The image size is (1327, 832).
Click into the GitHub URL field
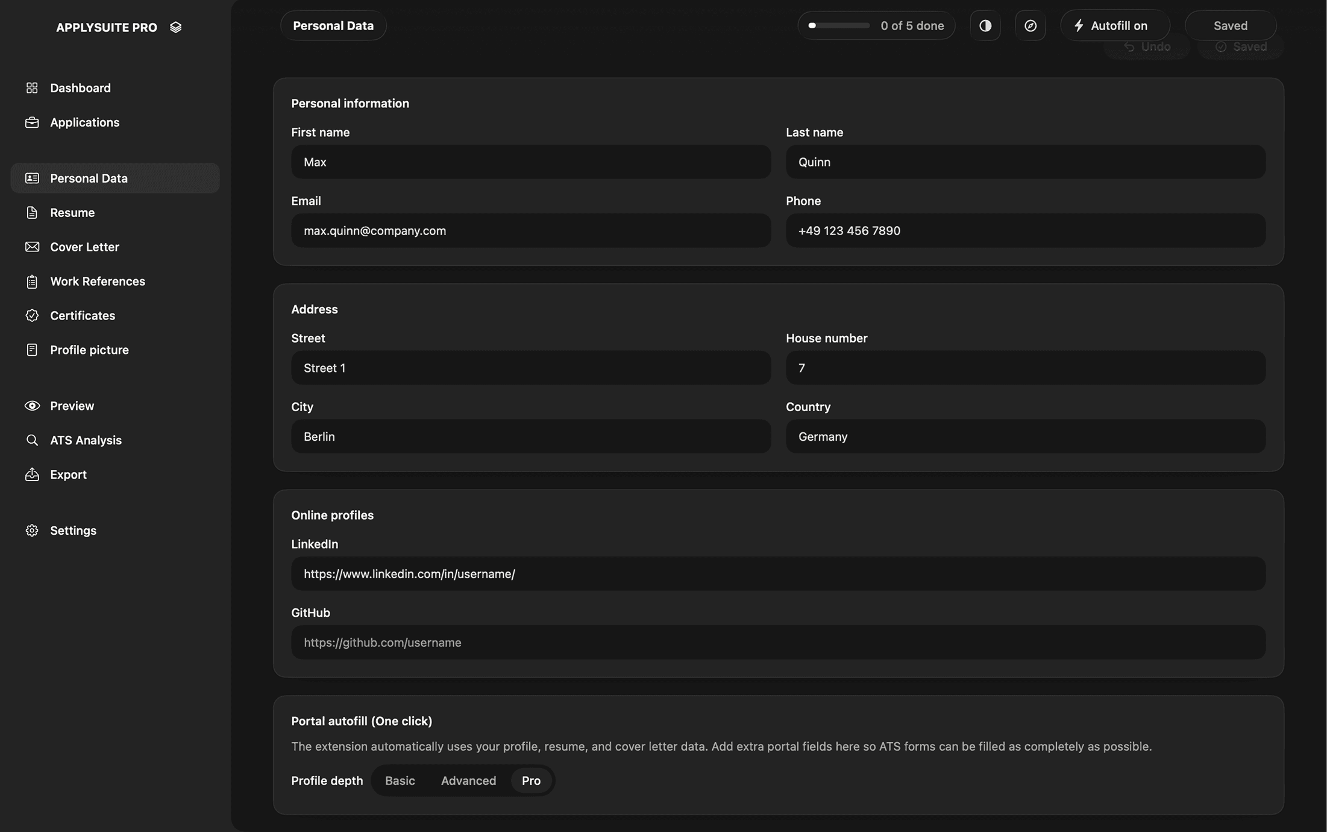click(777, 643)
